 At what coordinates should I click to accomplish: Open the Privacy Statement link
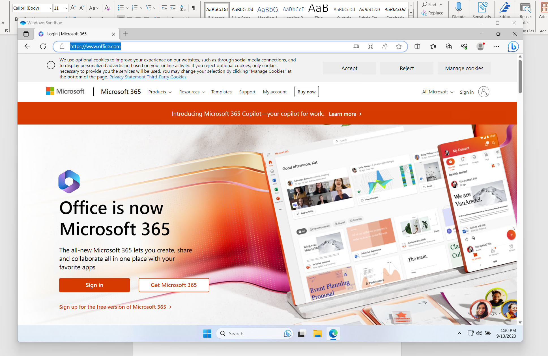coord(127,77)
